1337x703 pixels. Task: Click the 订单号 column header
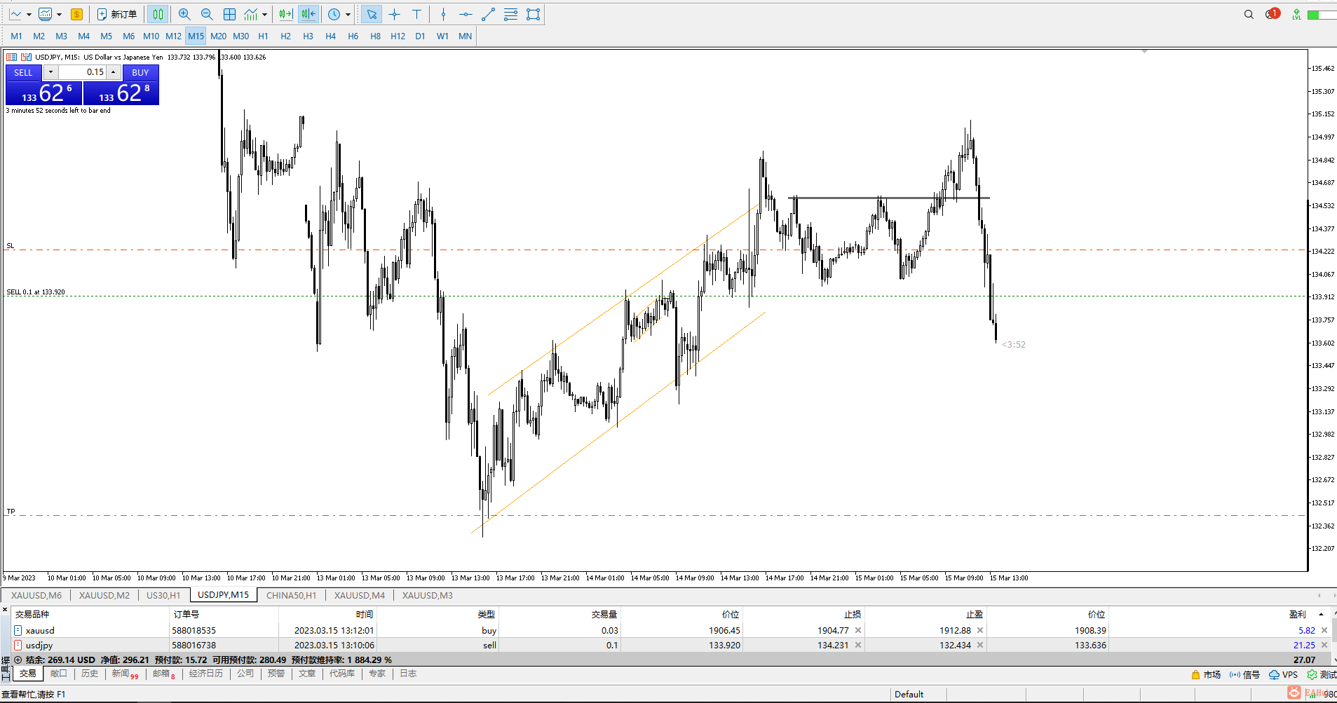tap(186, 614)
